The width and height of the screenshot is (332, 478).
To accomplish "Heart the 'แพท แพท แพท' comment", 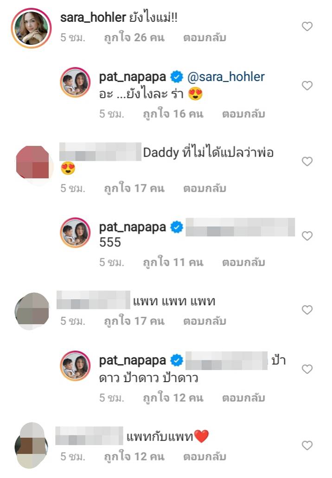I will (x=307, y=310).
